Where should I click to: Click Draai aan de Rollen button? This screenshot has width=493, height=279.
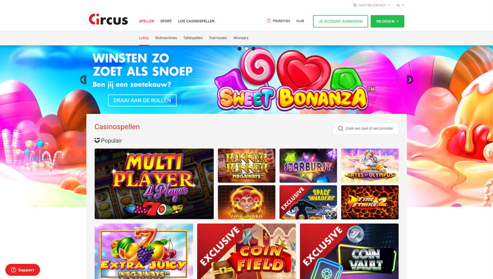tap(142, 100)
